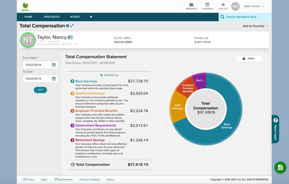
Task: Click the Employer Provided Benefits chart segment
Action: click(188, 88)
